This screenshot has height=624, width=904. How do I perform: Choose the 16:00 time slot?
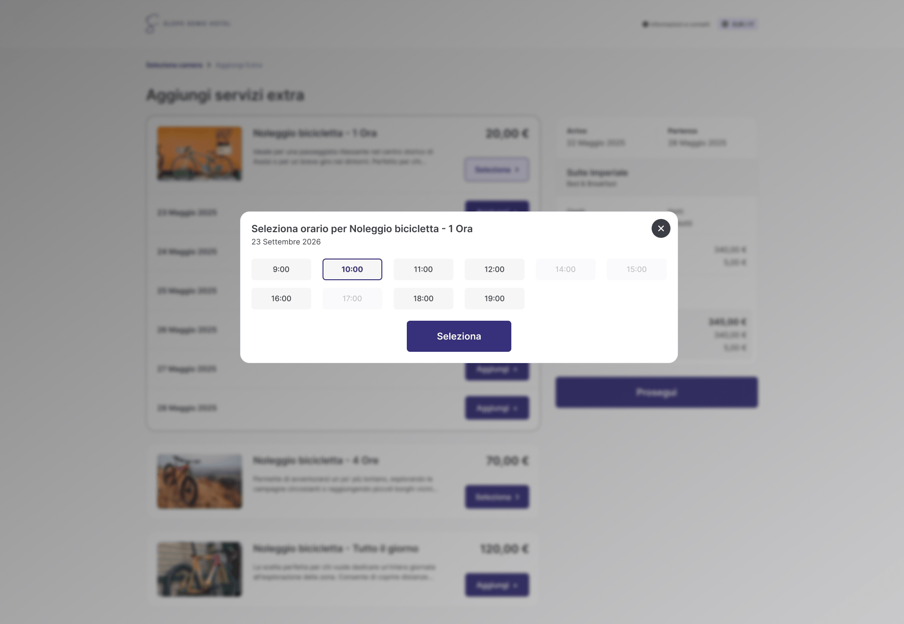[x=281, y=299]
